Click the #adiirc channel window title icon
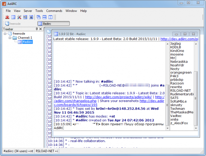 click(x=56, y=34)
